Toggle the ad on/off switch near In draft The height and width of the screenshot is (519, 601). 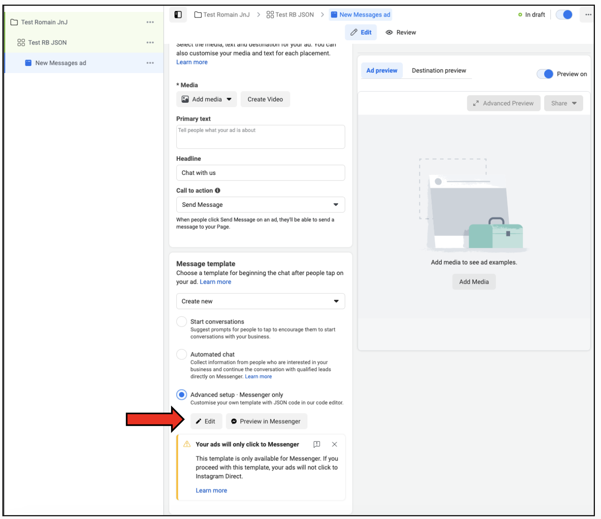(x=564, y=14)
